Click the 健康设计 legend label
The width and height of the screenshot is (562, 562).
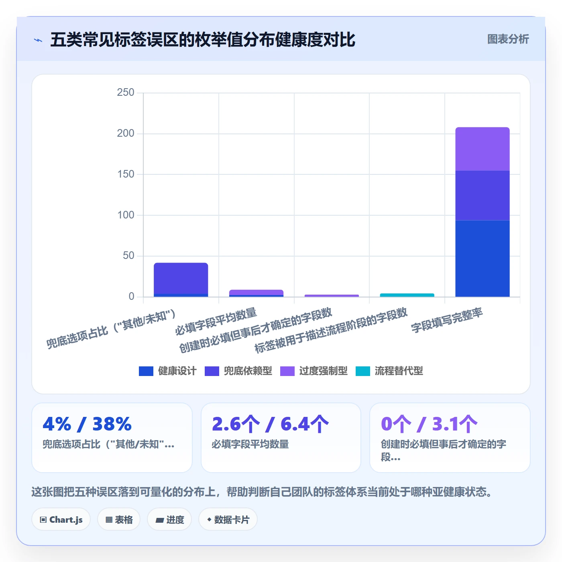click(177, 371)
